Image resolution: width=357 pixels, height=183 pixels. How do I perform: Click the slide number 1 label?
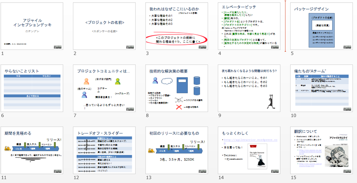tap(2, 54)
